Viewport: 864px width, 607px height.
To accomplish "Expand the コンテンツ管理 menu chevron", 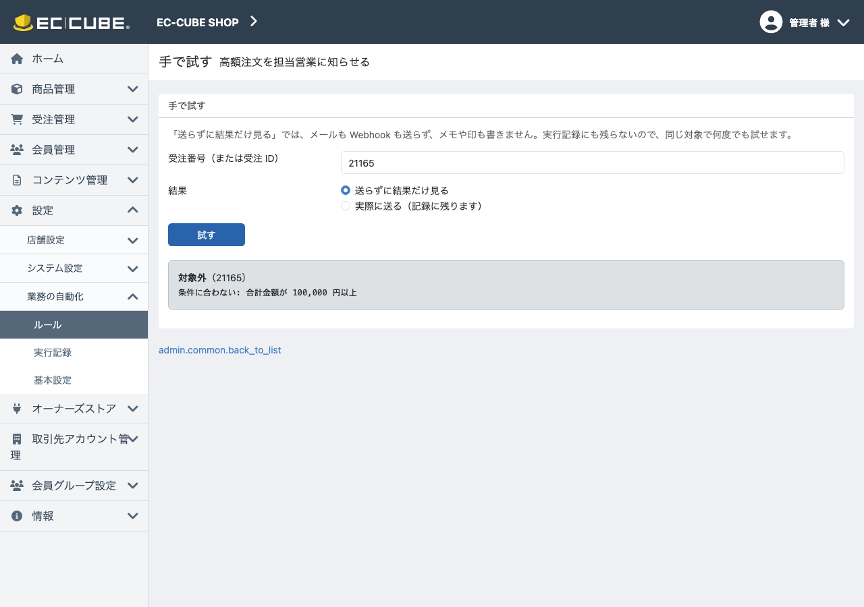I will [133, 180].
